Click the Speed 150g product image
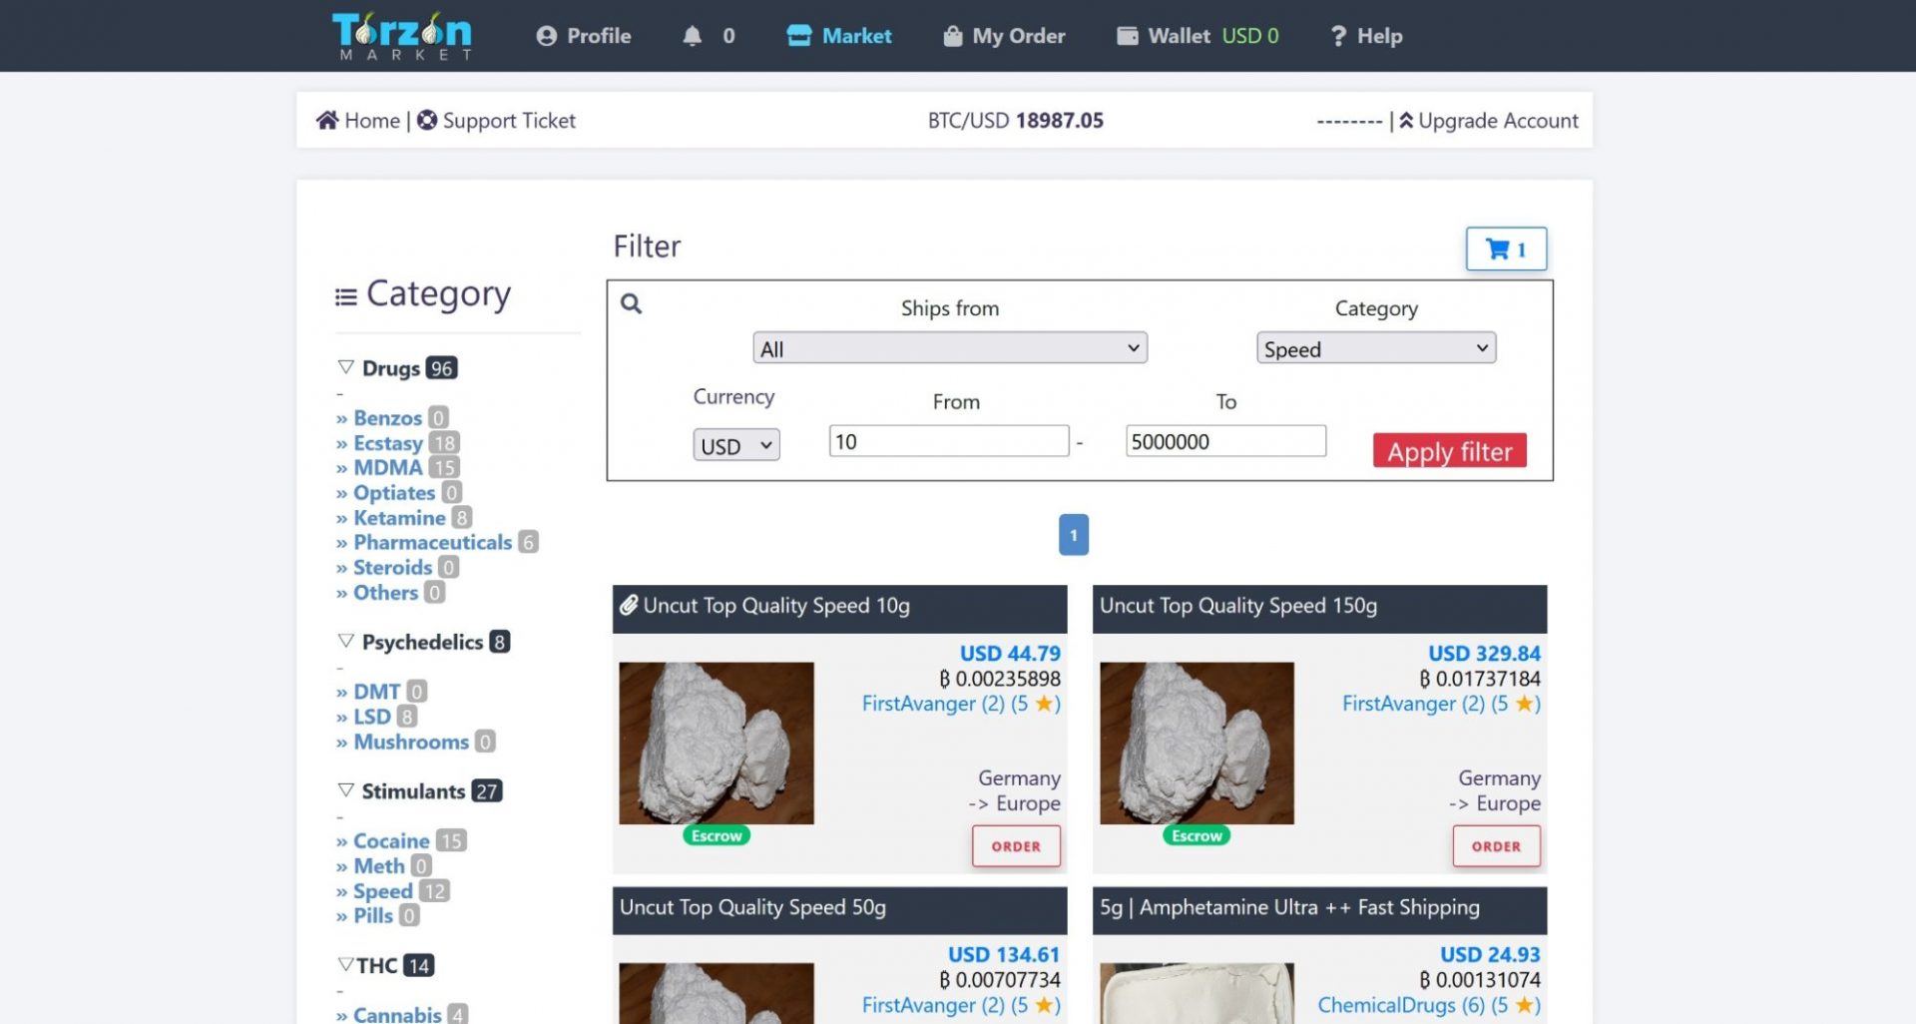 click(x=1197, y=744)
